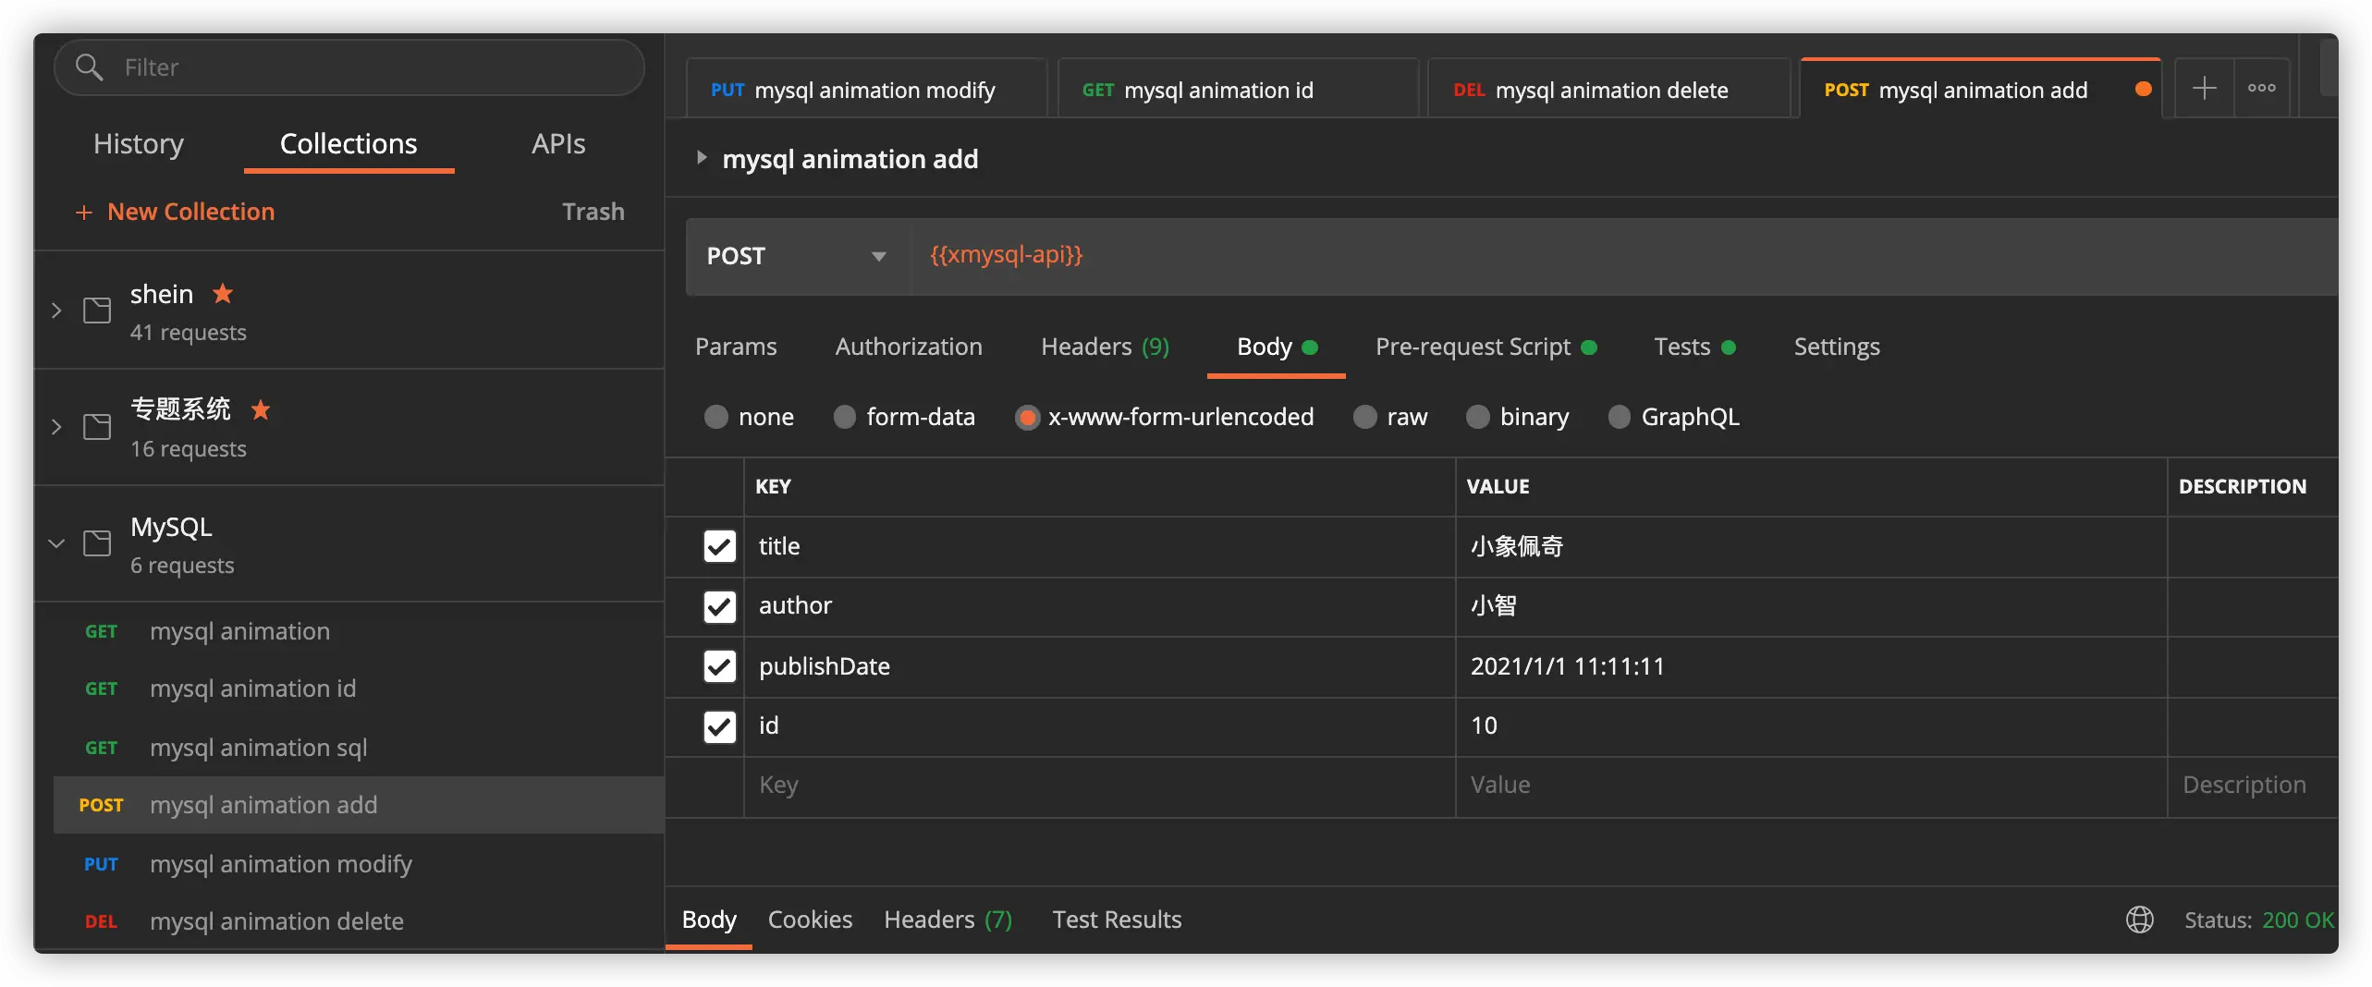Unstar the shein collection

[x=223, y=294]
